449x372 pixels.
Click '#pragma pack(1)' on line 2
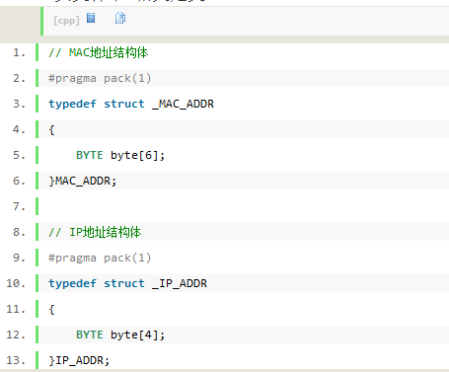click(x=100, y=79)
